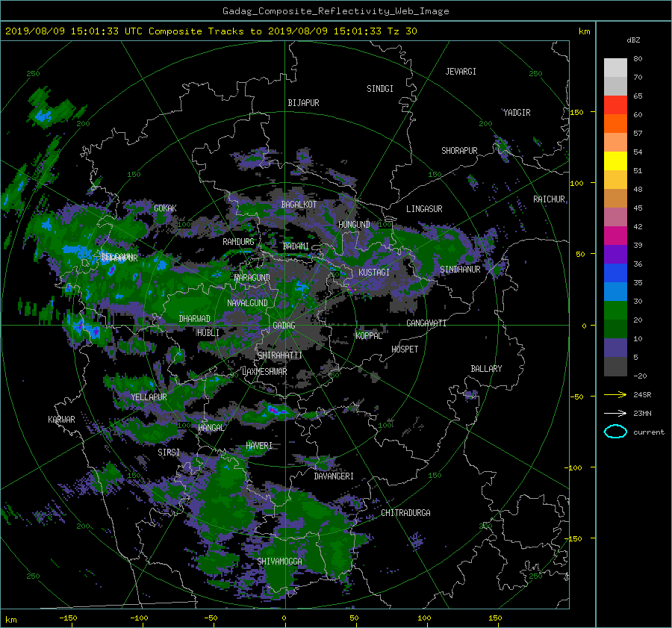
Task: Click the 'Gadag_Composite_Reflectivity_Web_Image' title
Action: [x=335, y=11]
